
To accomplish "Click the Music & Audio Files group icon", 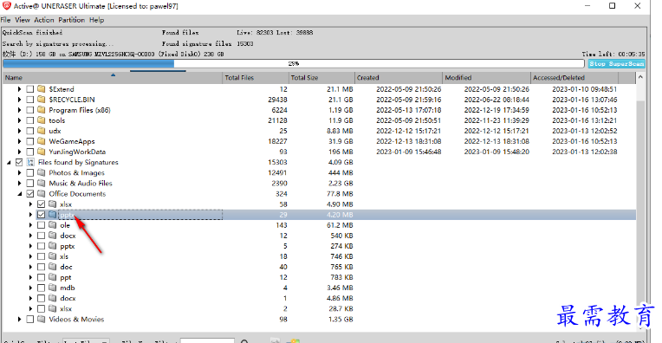I will click(41, 183).
